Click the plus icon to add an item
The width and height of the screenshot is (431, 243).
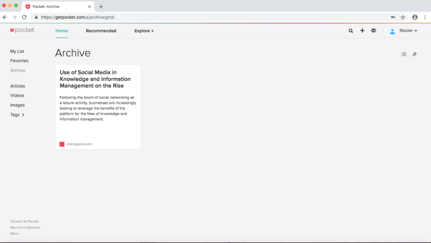[x=362, y=31]
